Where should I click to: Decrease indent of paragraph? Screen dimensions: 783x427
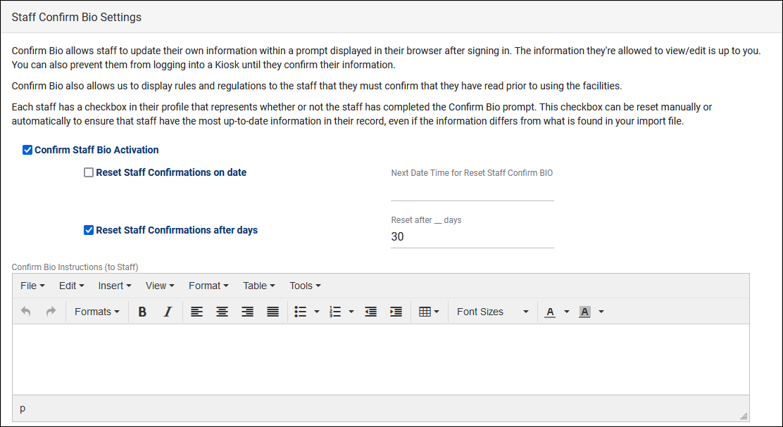click(x=370, y=312)
